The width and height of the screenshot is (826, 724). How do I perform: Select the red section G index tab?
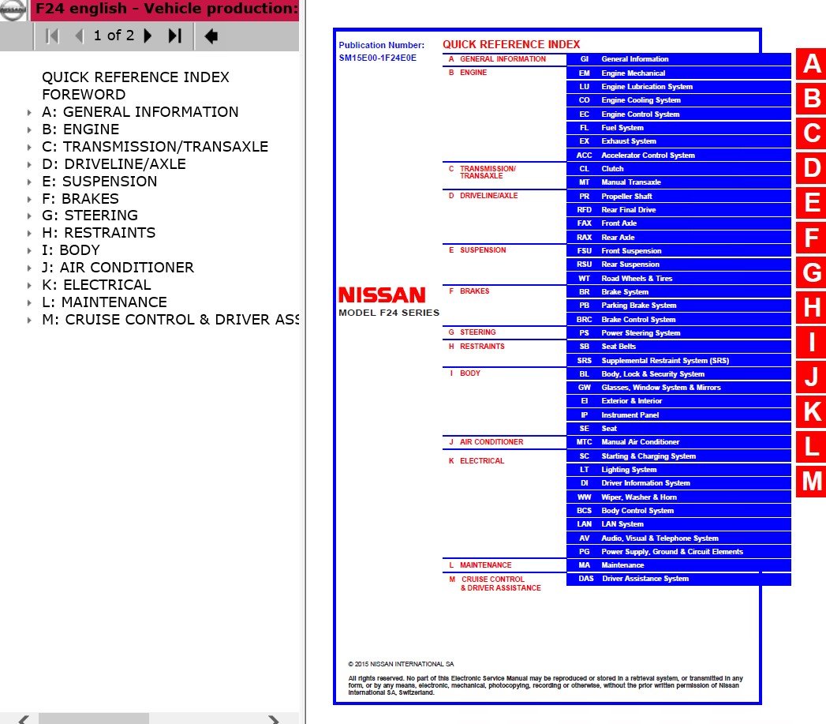(x=811, y=272)
